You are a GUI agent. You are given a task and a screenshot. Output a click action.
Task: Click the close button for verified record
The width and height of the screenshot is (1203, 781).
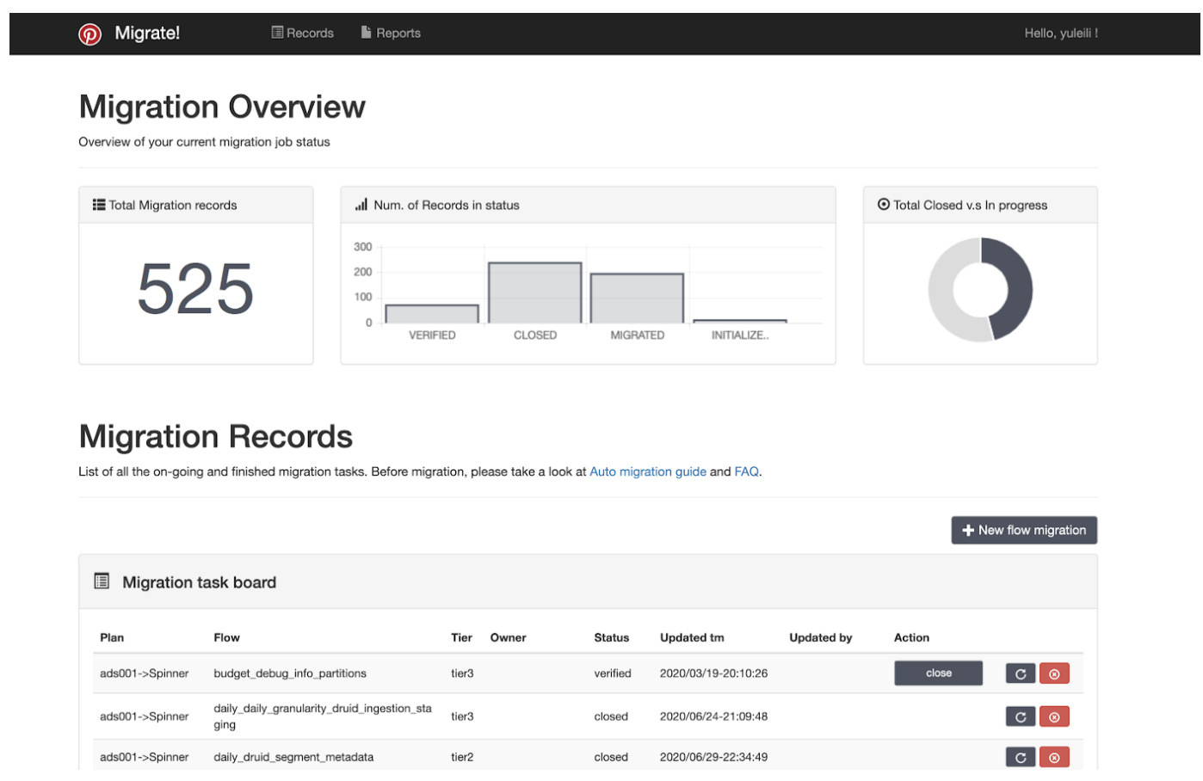tap(938, 673)
